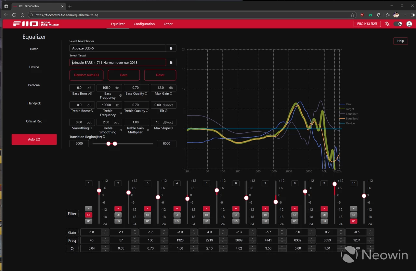
Task: Click the Treble Boost info icon
Action: pos(92,111)
